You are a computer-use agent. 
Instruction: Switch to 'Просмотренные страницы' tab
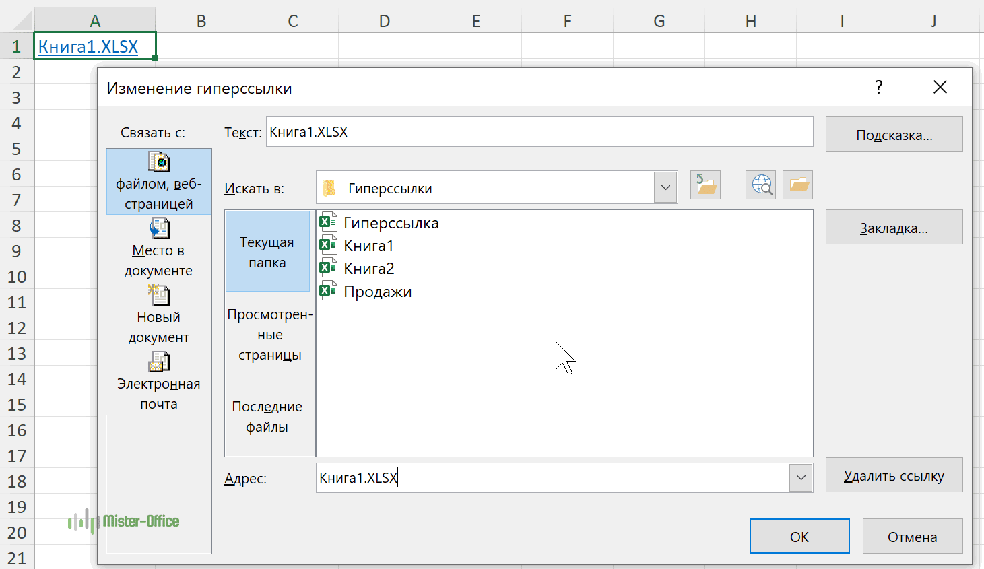click(x=269, y=335)
